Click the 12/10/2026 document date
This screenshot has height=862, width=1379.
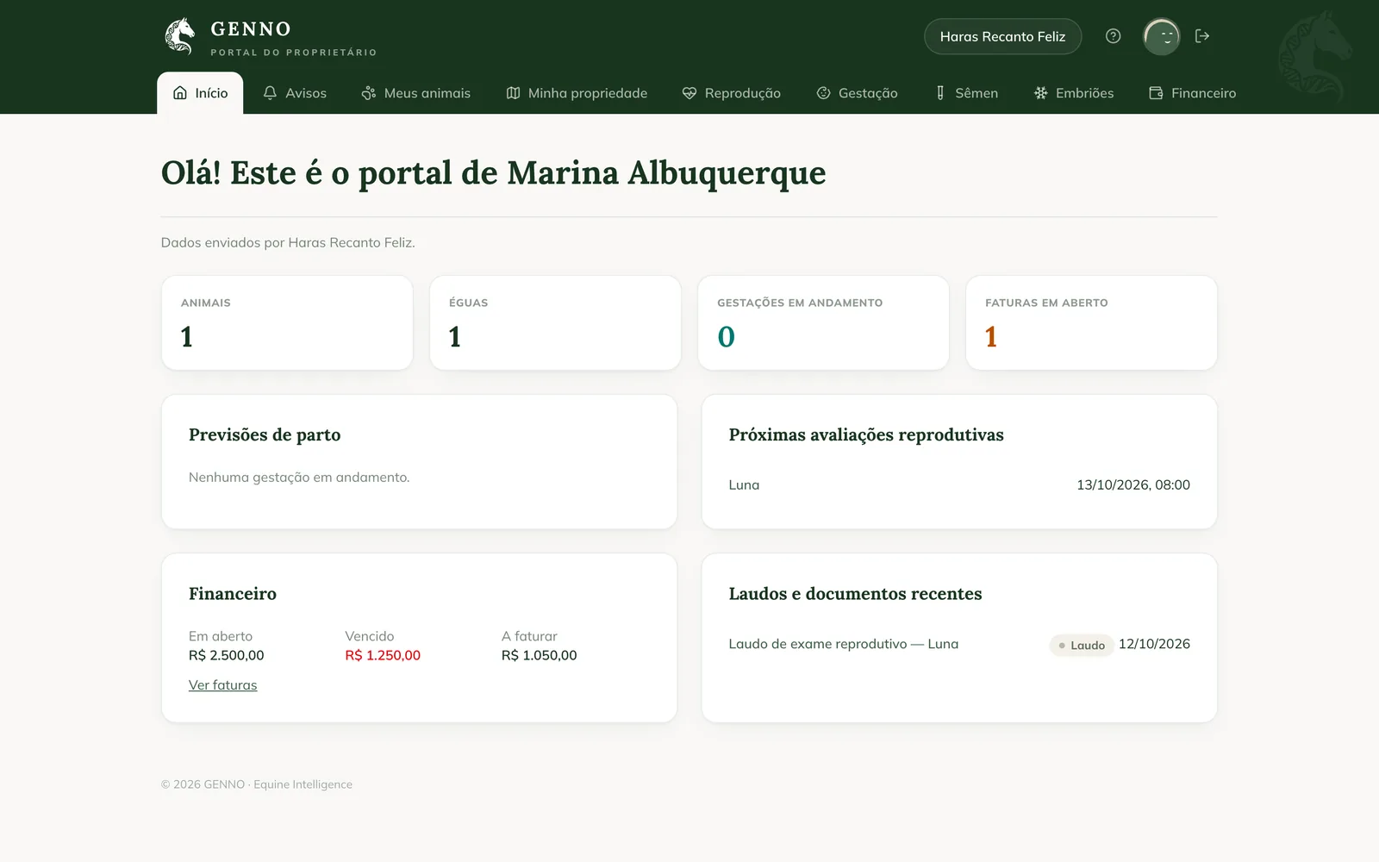[x=1154, y=644]
